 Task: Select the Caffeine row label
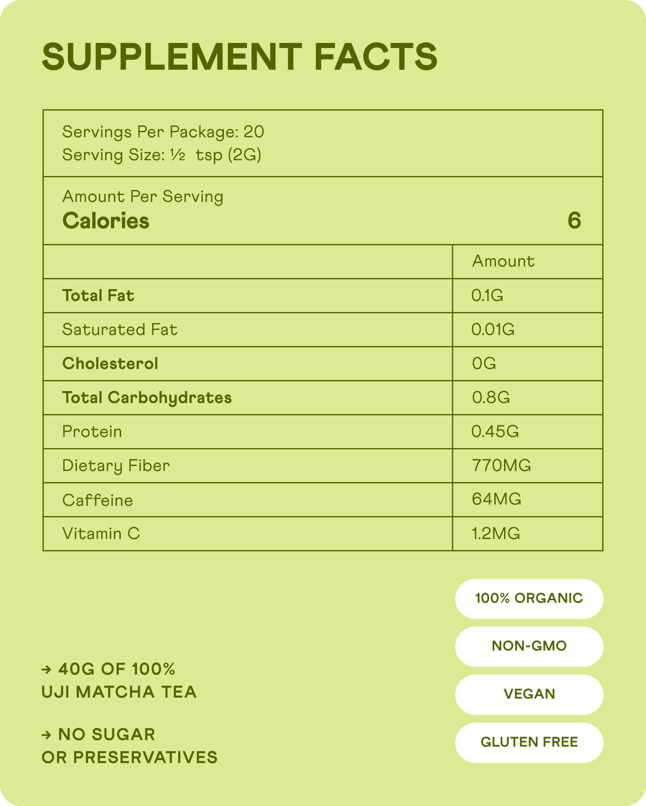[97, 500]
